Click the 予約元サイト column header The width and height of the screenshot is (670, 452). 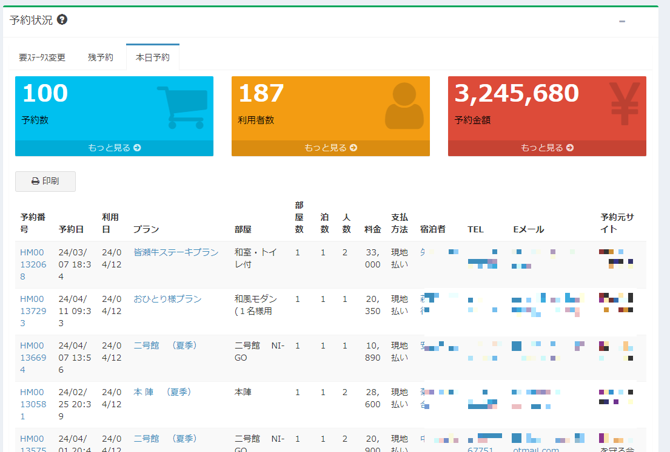617,223
